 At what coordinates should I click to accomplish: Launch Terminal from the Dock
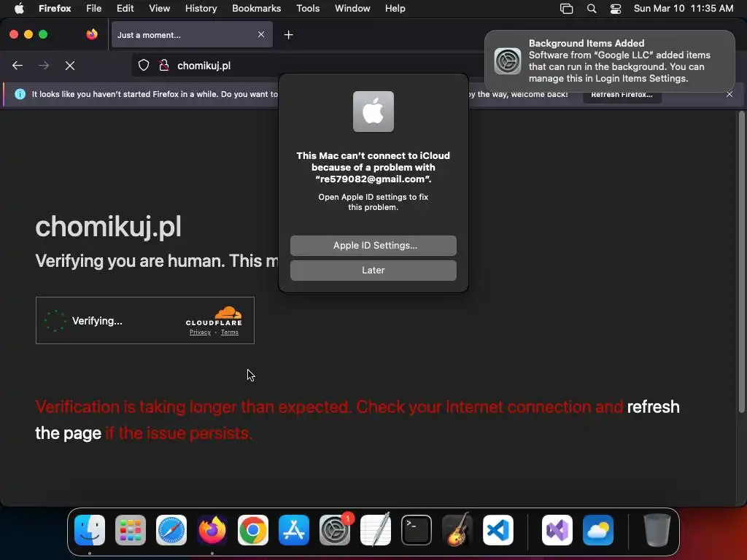(417, 530)
